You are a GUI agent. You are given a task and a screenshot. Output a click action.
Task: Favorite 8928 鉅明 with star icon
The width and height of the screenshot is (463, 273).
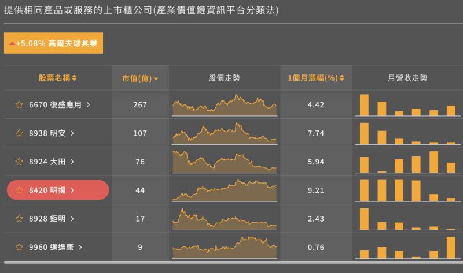[x=19, y=219]
